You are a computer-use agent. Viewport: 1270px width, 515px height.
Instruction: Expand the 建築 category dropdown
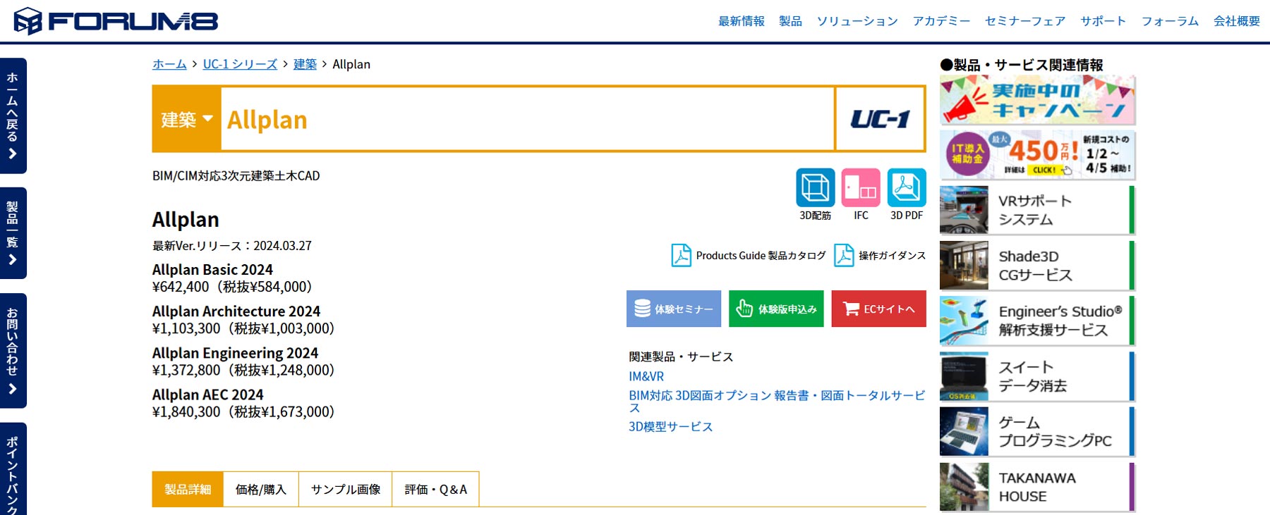(186, 119)
